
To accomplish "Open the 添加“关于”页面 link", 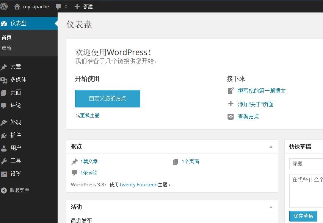I will pyautogui.click(x=256, y=104).
